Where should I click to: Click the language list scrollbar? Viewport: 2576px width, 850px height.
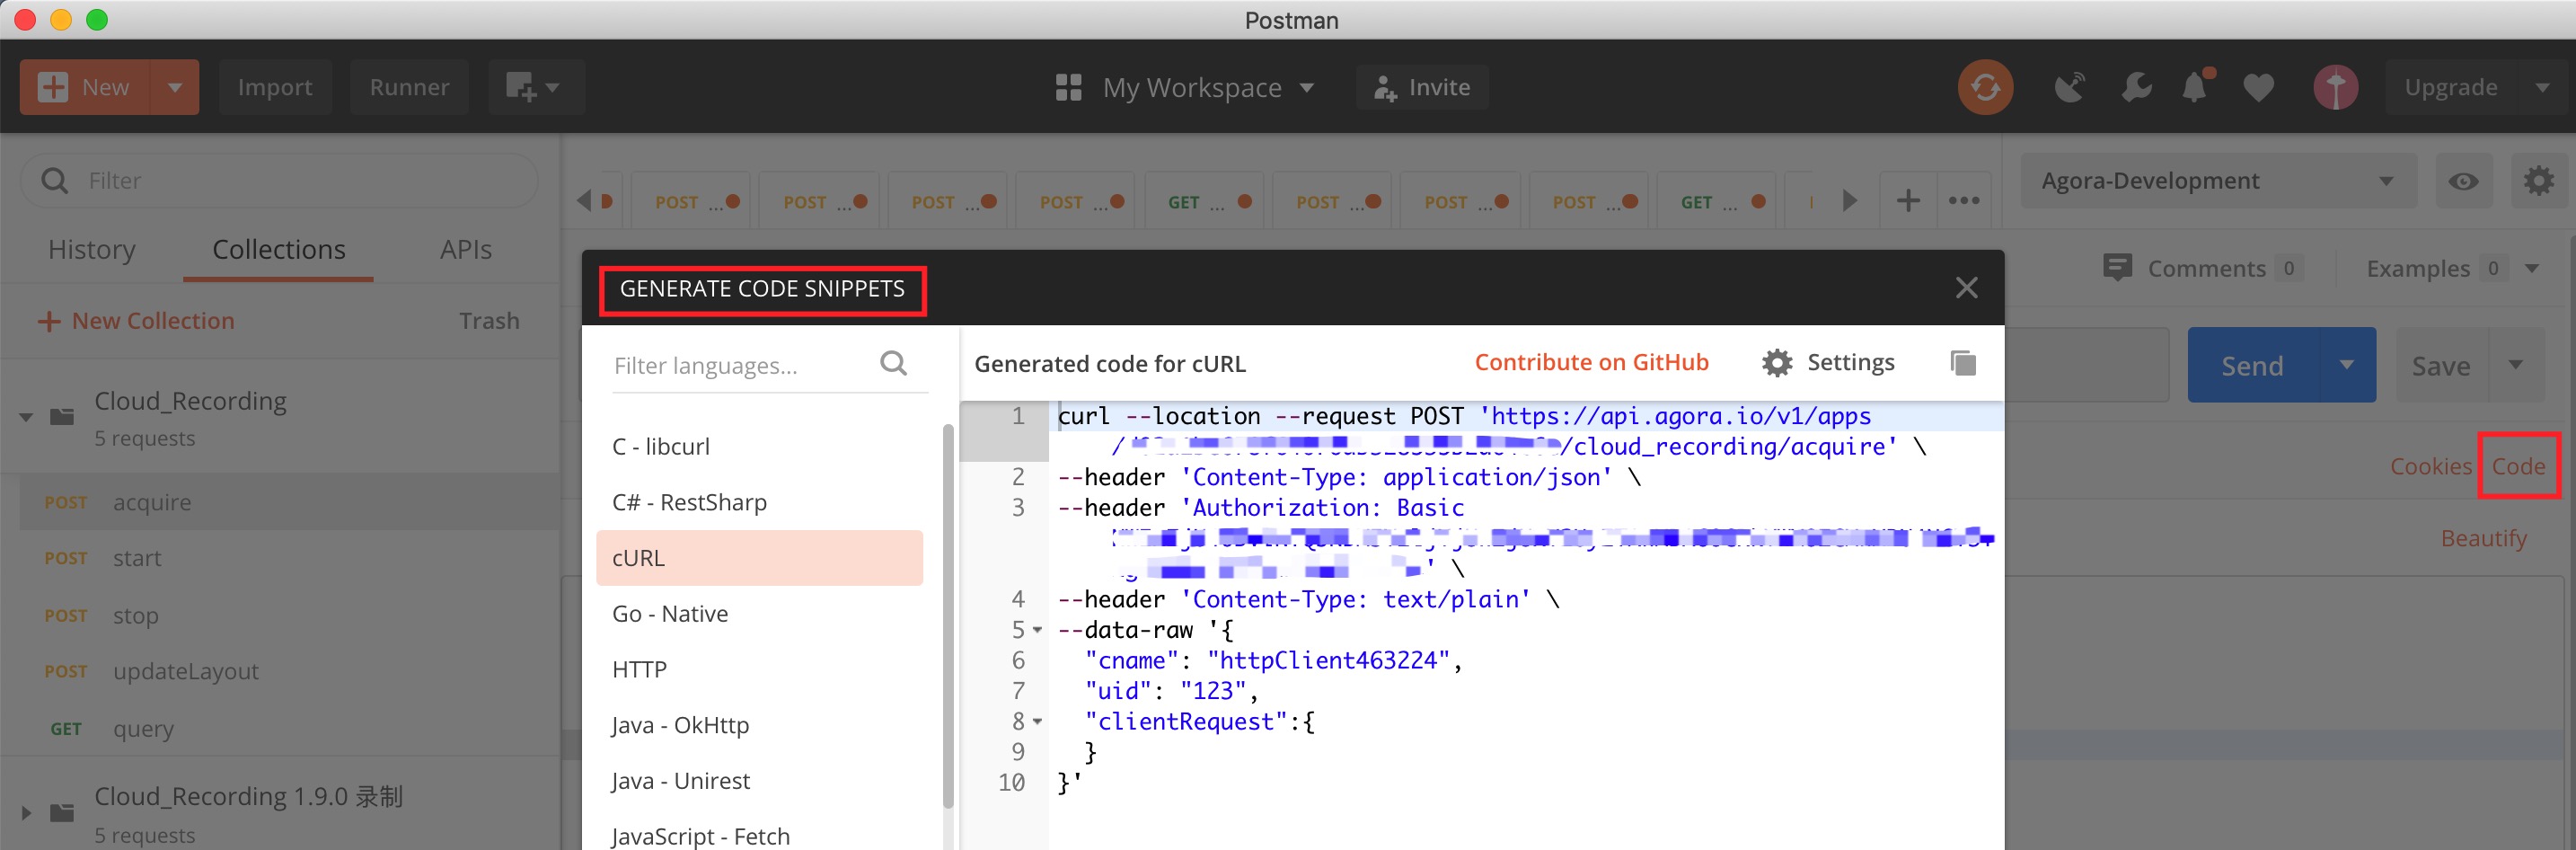click(947, 615)
